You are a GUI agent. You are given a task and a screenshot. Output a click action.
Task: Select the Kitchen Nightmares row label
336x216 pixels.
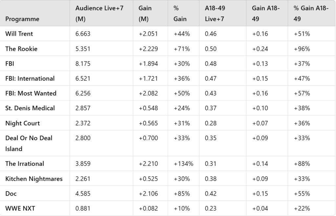click(x=34, y=179)
